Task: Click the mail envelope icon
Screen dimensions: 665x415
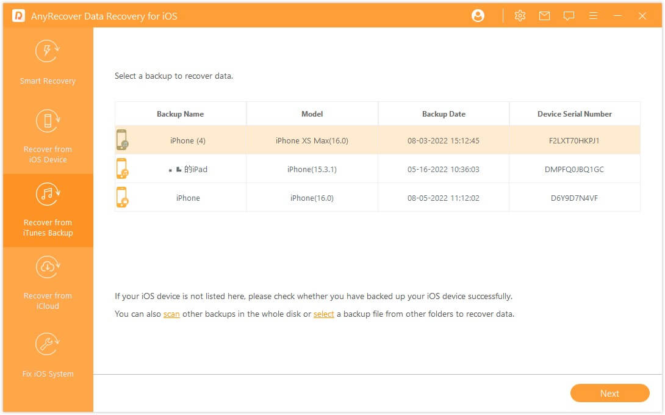Action: (544, 15)
